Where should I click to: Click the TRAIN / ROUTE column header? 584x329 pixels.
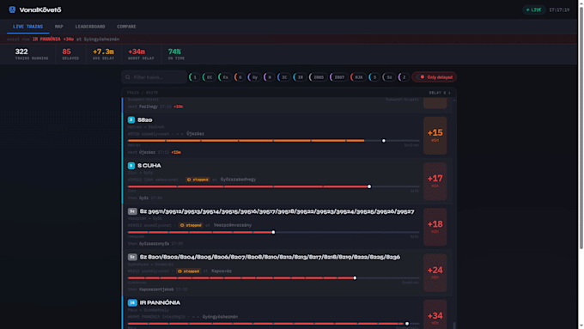coord(143,93)
